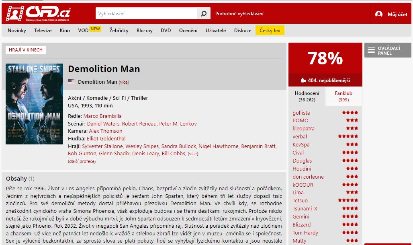Open user golfista's profile
The image size is (413, 245).
pyautogui.click(x=301, y=113)
